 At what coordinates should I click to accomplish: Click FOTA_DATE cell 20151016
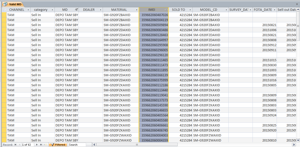tap(265, 80)
